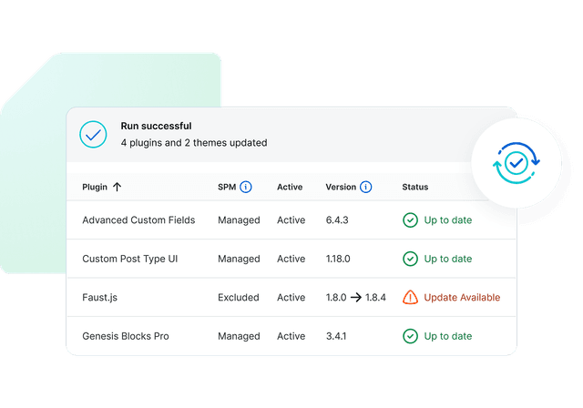Select the Custom Post Type UI plugin name
Screen dimensions: 583x408
click(129, 259)
